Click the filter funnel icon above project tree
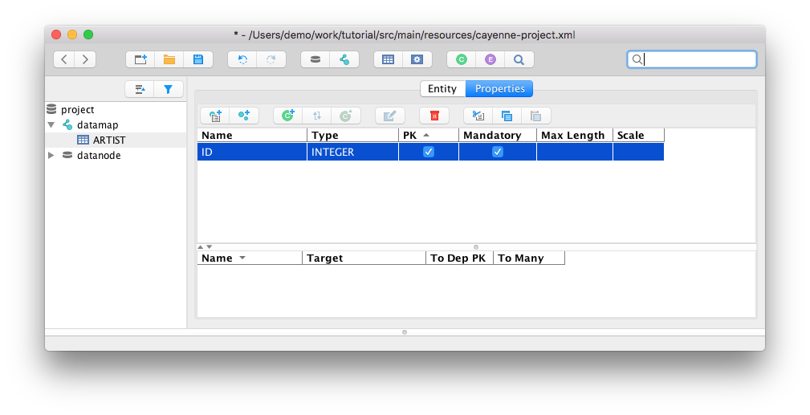Screen dimensions: 810x415 [169, 89]
